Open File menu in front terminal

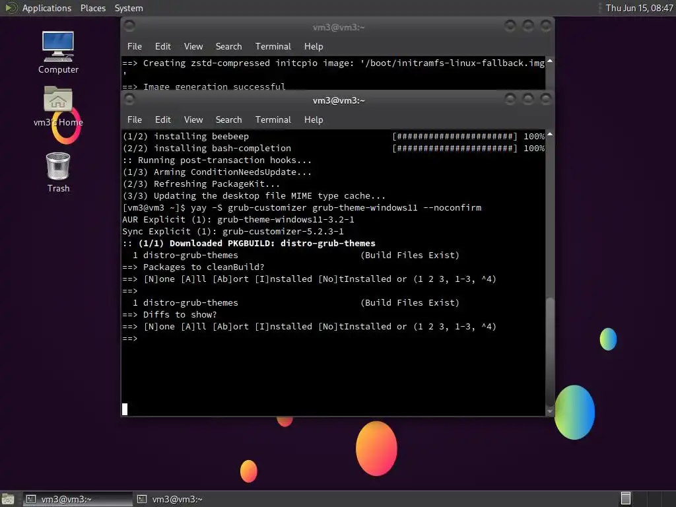(x=135, y=119)
